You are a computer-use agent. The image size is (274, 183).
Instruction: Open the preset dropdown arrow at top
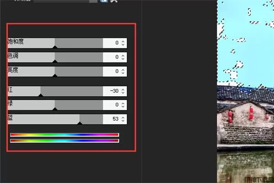[93, 1]
